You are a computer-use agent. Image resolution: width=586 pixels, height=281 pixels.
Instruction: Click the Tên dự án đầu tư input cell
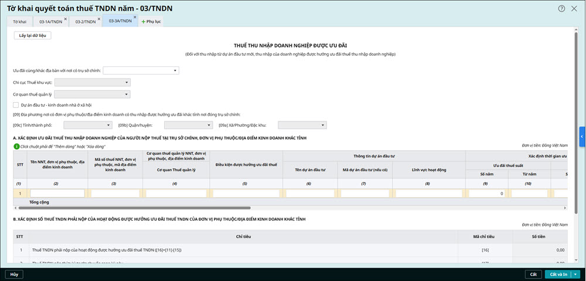[309, 193]
